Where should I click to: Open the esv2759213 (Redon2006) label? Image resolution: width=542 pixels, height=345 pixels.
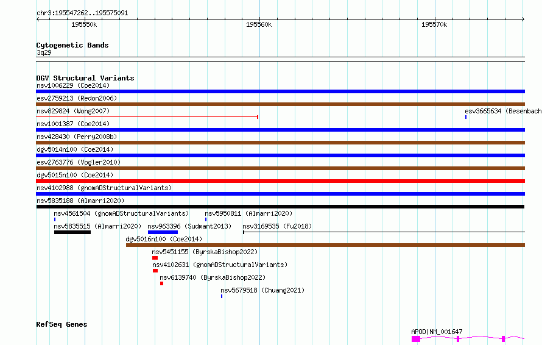[77, 98]
